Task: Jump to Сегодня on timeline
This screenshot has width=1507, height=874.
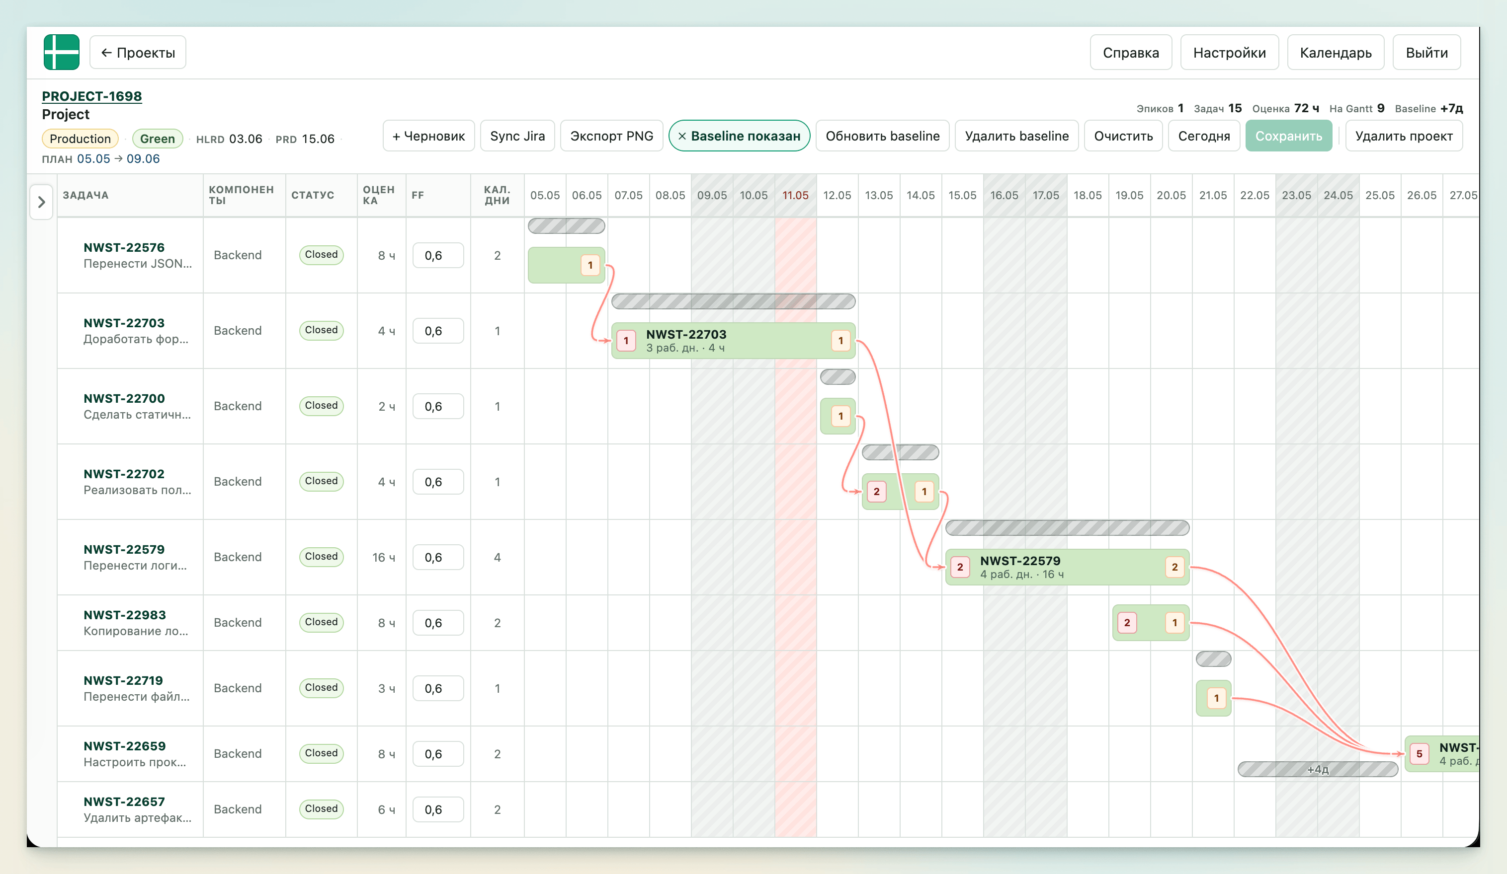Action: [x=1204, y=136]
